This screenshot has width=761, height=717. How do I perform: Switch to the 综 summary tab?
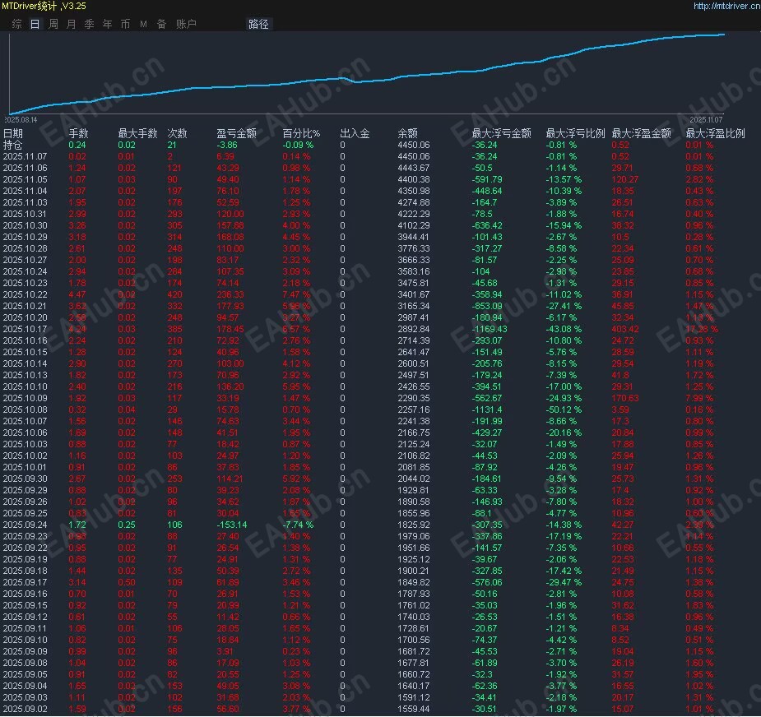pos(17,24)
